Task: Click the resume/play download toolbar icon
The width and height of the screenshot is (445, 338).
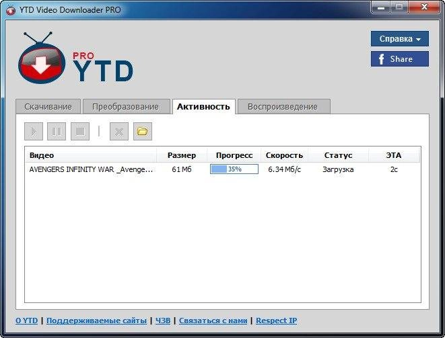Action: [x=34, y=131]
